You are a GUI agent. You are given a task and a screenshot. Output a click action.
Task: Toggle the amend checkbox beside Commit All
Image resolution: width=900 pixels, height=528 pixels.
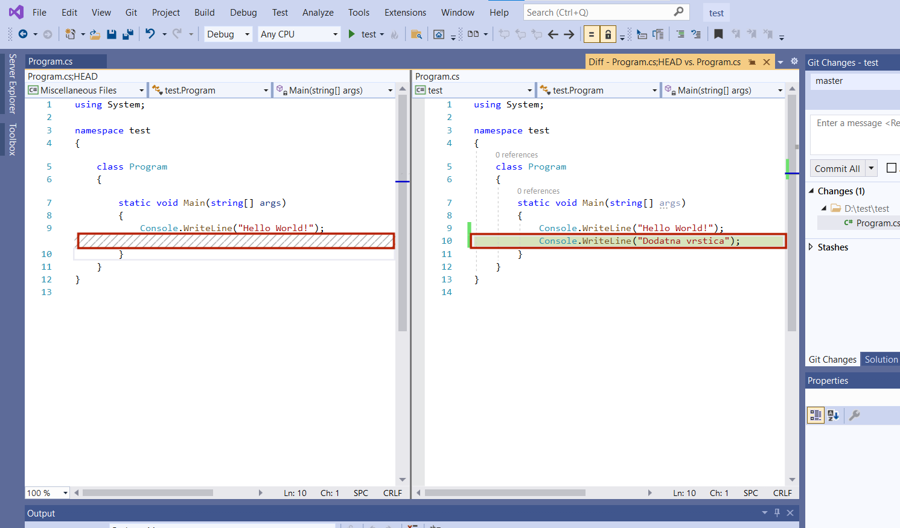[891, 168]
